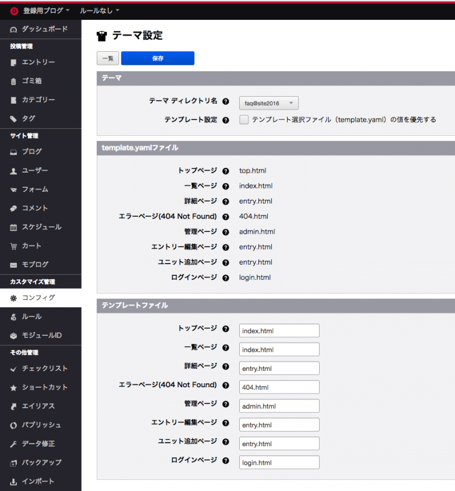Click the blue 保存 save button
Image resolution: width=455 pixels, height=491 pixels.
click(x=157, y=58)
